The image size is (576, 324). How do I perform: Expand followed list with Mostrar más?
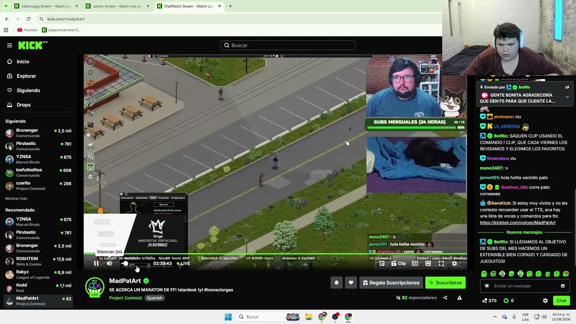click(16, 198)
